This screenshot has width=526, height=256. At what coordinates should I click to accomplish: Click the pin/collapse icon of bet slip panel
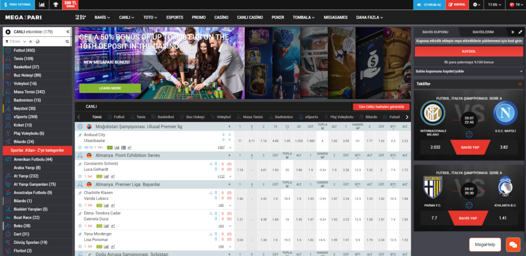(520, 32)
